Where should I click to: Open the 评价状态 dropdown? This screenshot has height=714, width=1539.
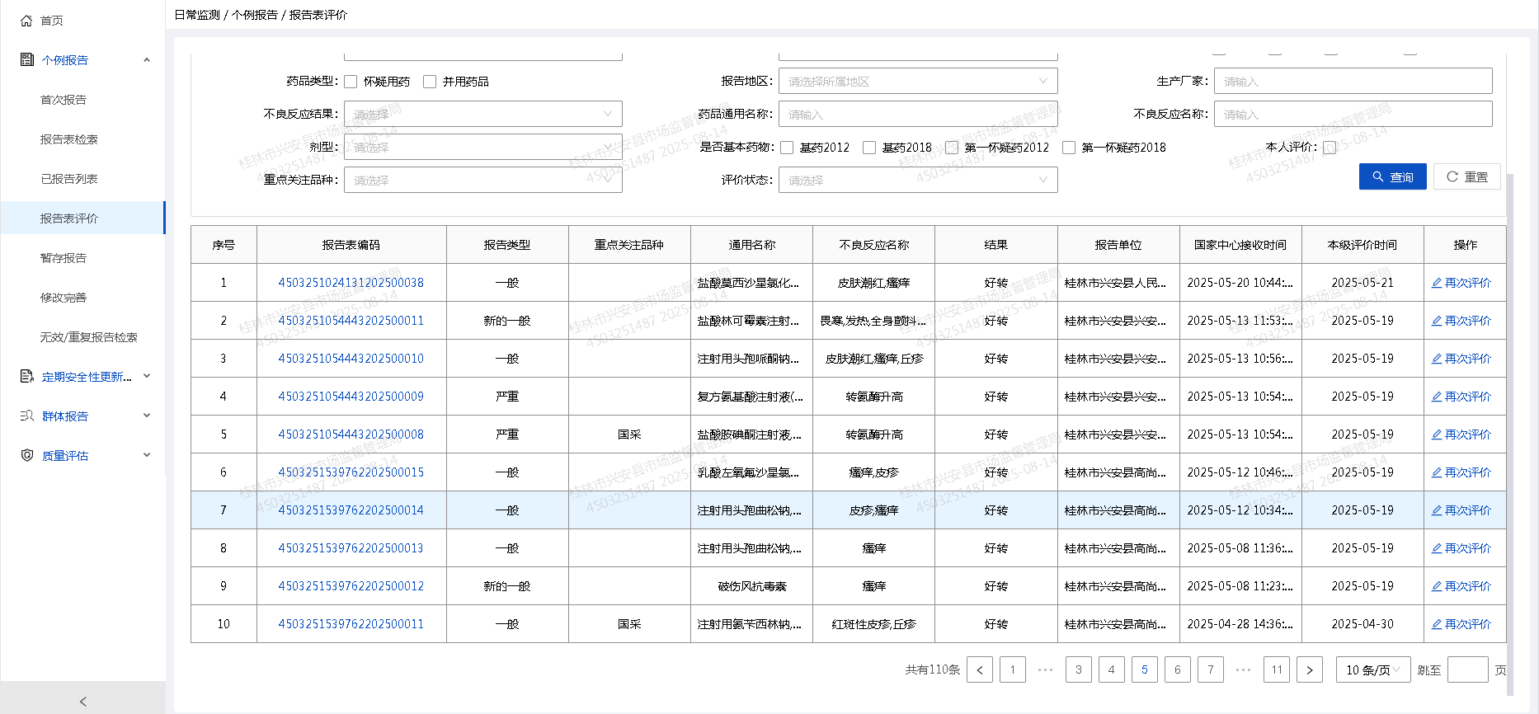click(917, 180)
